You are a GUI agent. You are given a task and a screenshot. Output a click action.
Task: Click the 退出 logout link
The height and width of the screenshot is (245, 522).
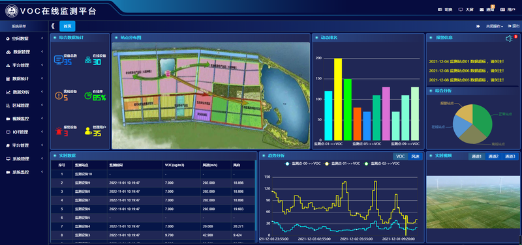click(x=514, y=26)
